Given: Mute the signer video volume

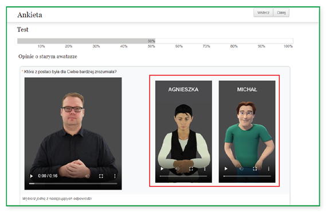Looking at the screenshot, I should tap(87, 176).
